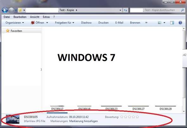The width and height of the screenshot is (187, 128).
Task: Click the change view icon
Action: tap(159, 22)
